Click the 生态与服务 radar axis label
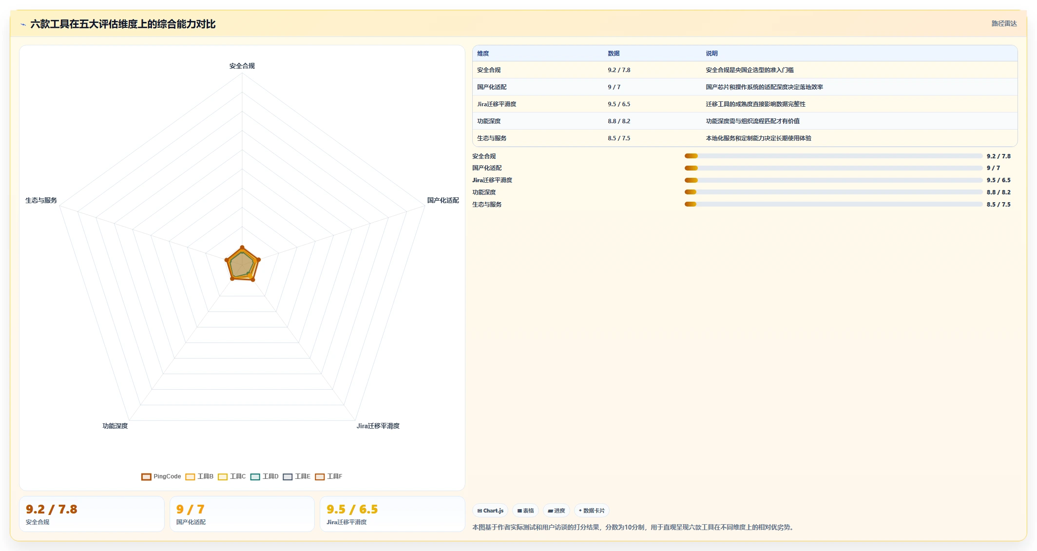This screenshot has height=551, width=1037. [x=41, y=200]
